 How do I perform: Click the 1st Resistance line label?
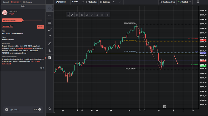click(193, 39)
